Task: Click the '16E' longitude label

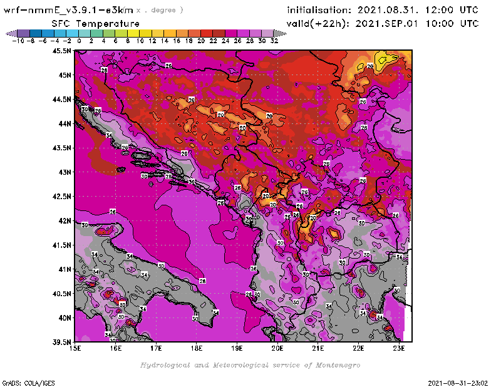Action: pyautogui.click(x=116, y=348)
